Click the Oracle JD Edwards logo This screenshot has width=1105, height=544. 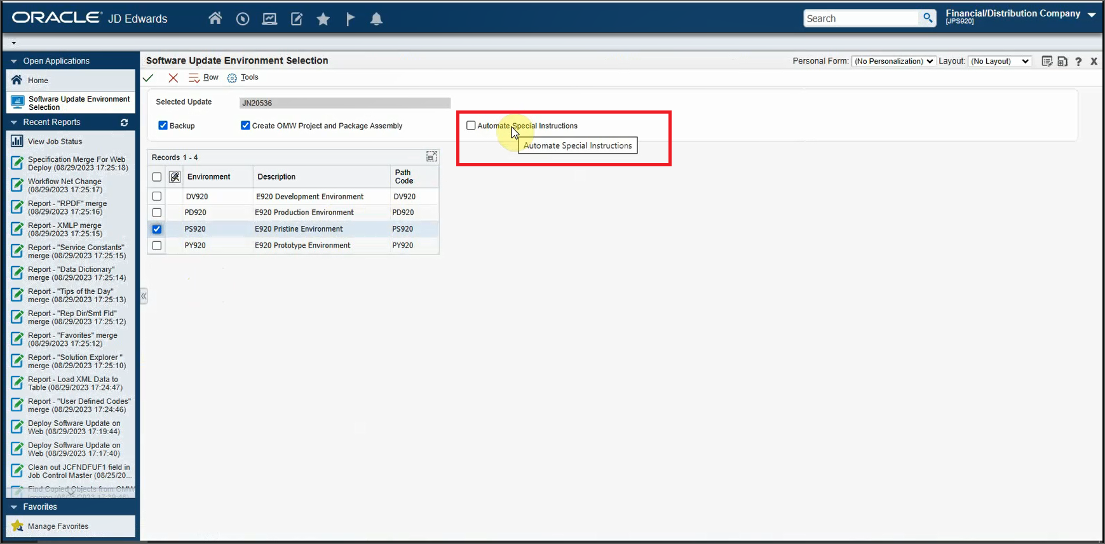[x=90, y=18]
